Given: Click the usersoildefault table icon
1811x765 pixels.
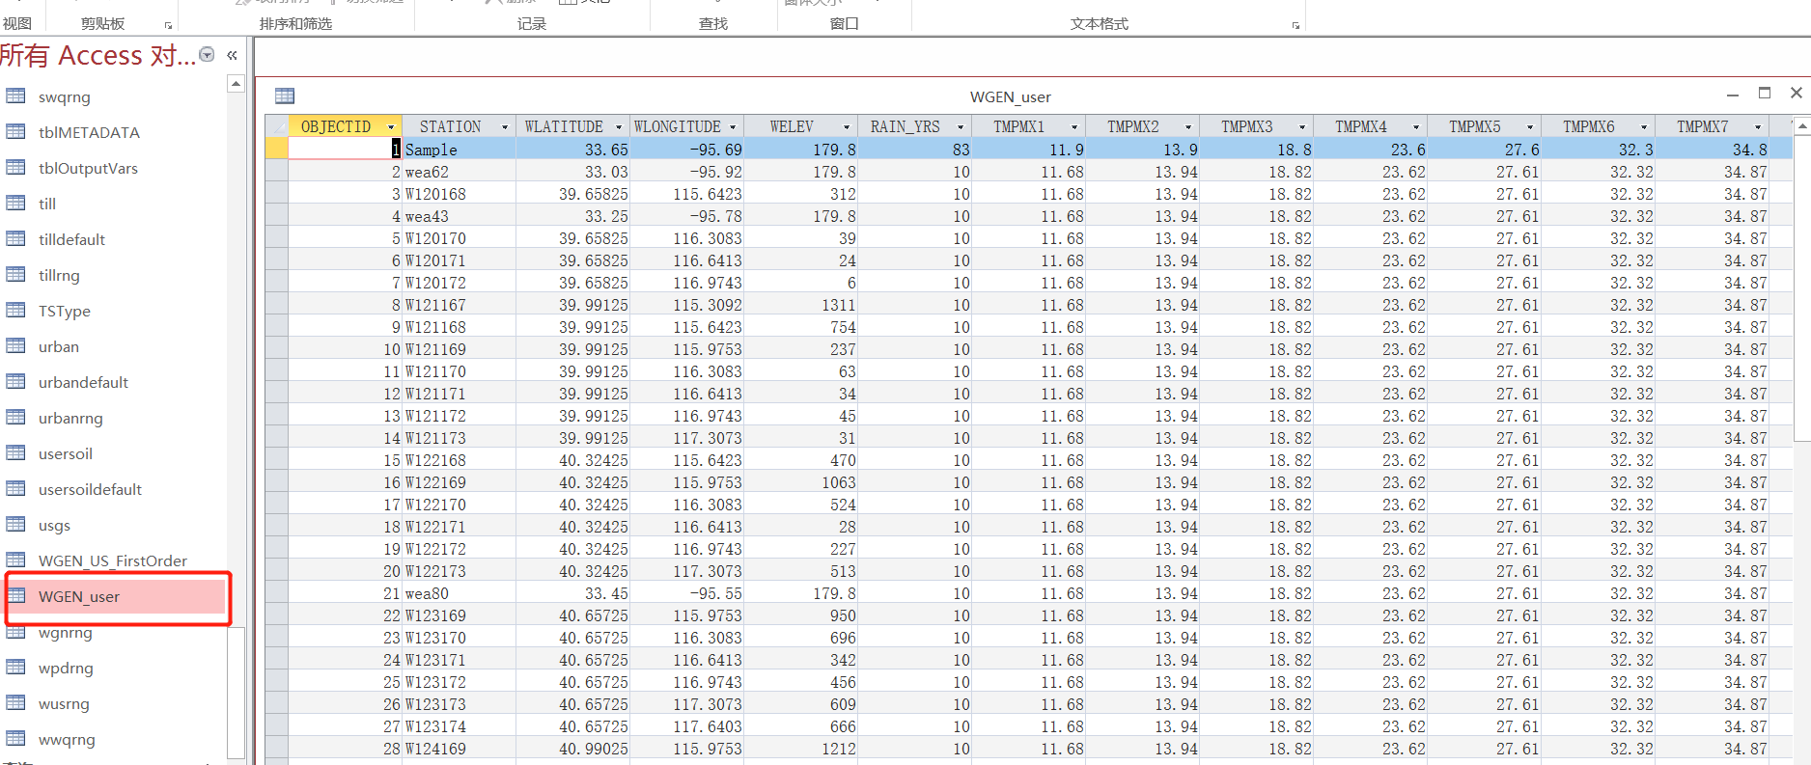Looking at the screenshot, I should (x=15, y=489).
